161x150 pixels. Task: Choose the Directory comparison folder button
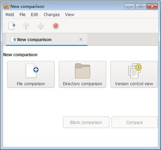[83, 74]
